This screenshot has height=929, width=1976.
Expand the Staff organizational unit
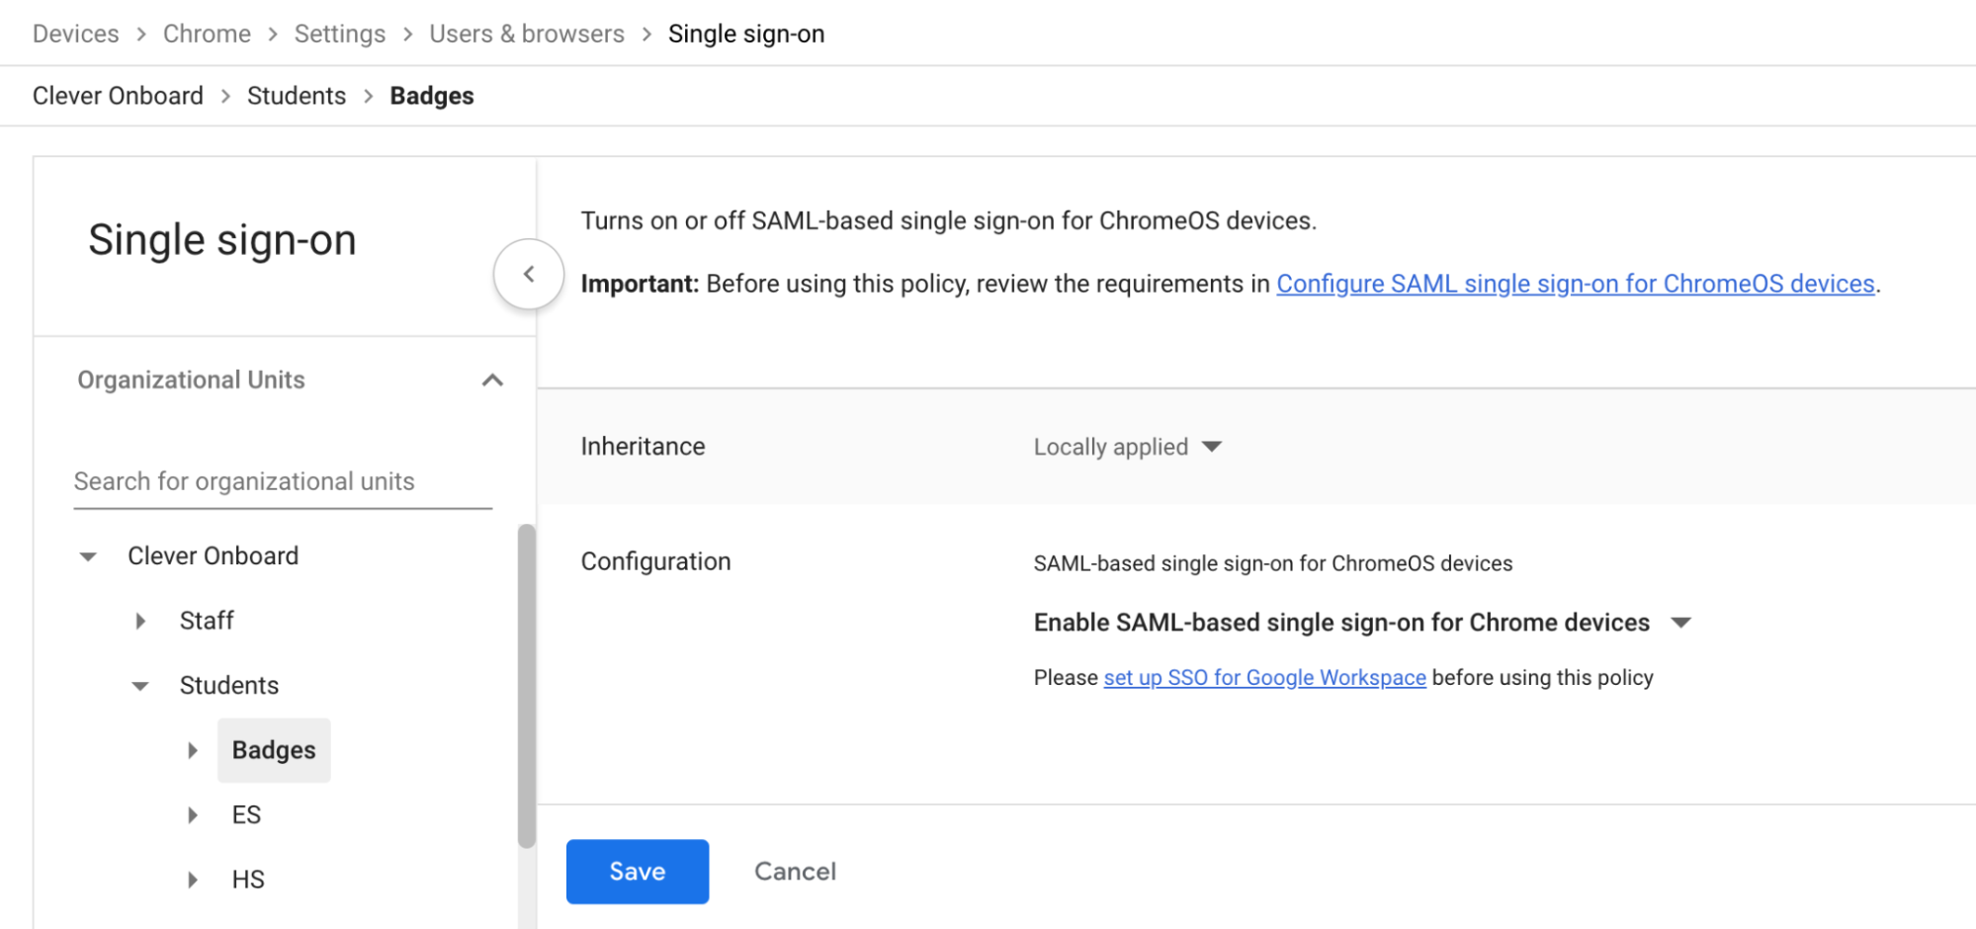pos(140,620)
